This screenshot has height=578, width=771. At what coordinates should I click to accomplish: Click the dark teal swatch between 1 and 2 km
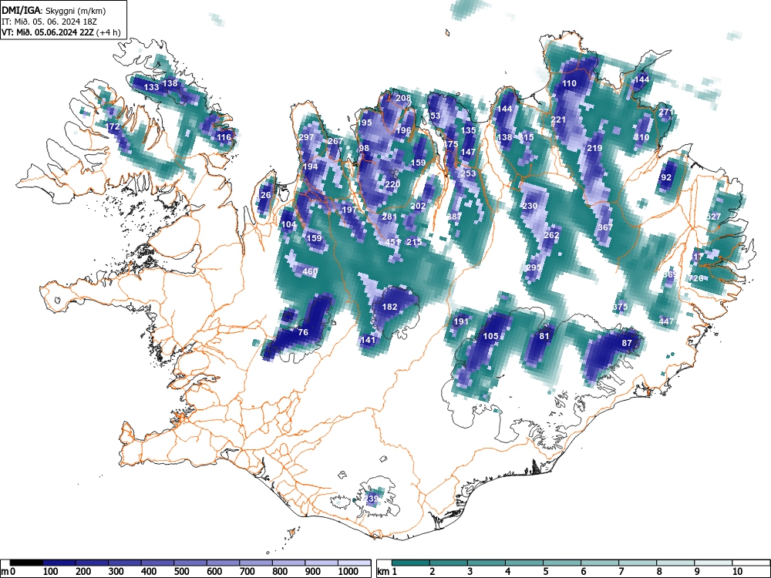coord(411,563)
